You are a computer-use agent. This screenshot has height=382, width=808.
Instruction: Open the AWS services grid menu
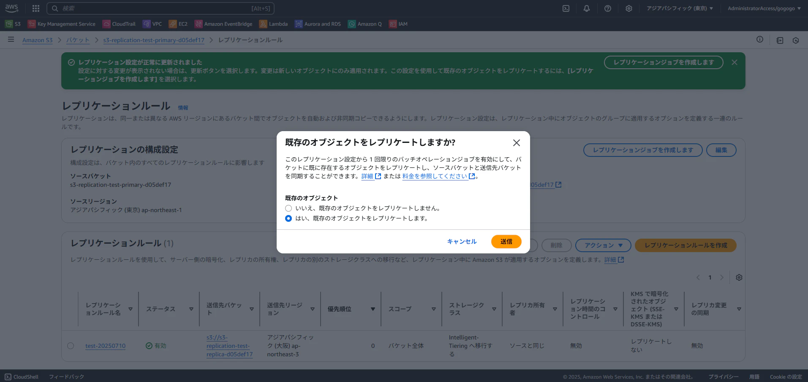[35, 8]
